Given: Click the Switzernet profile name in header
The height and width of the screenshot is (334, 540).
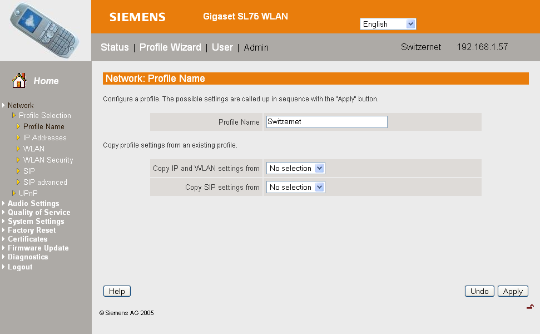Looking at the screenshot, I should (421, 47).
